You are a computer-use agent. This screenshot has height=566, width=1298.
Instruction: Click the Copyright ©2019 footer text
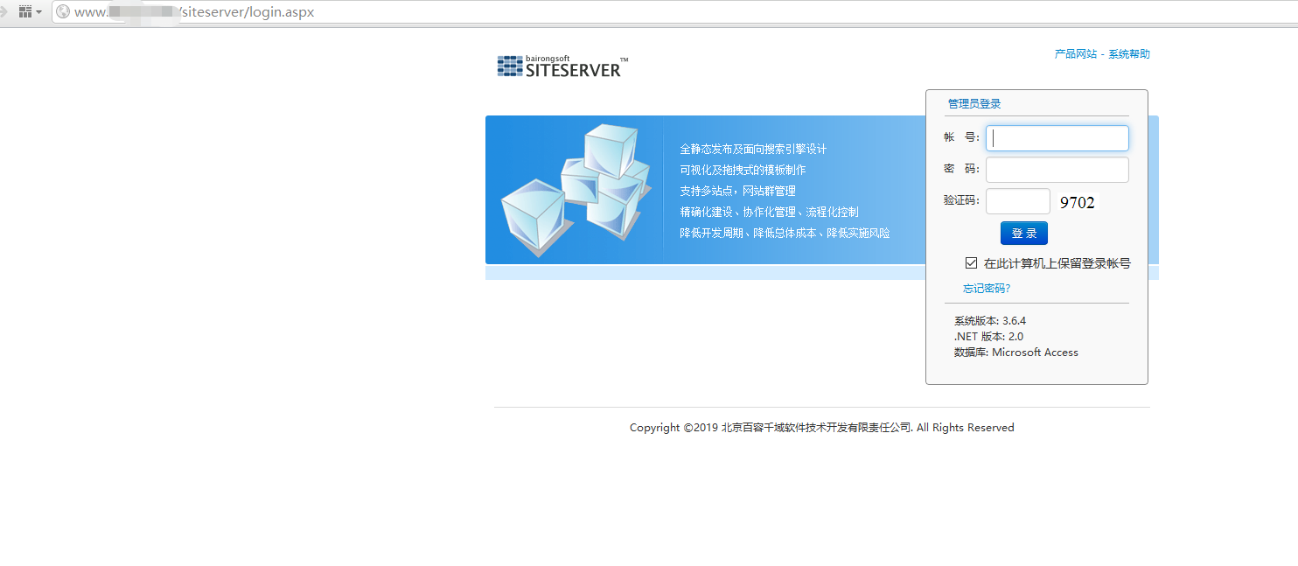click(822, 428)
